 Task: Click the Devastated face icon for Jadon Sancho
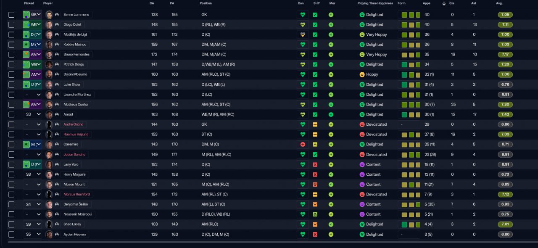click(362, 154)
